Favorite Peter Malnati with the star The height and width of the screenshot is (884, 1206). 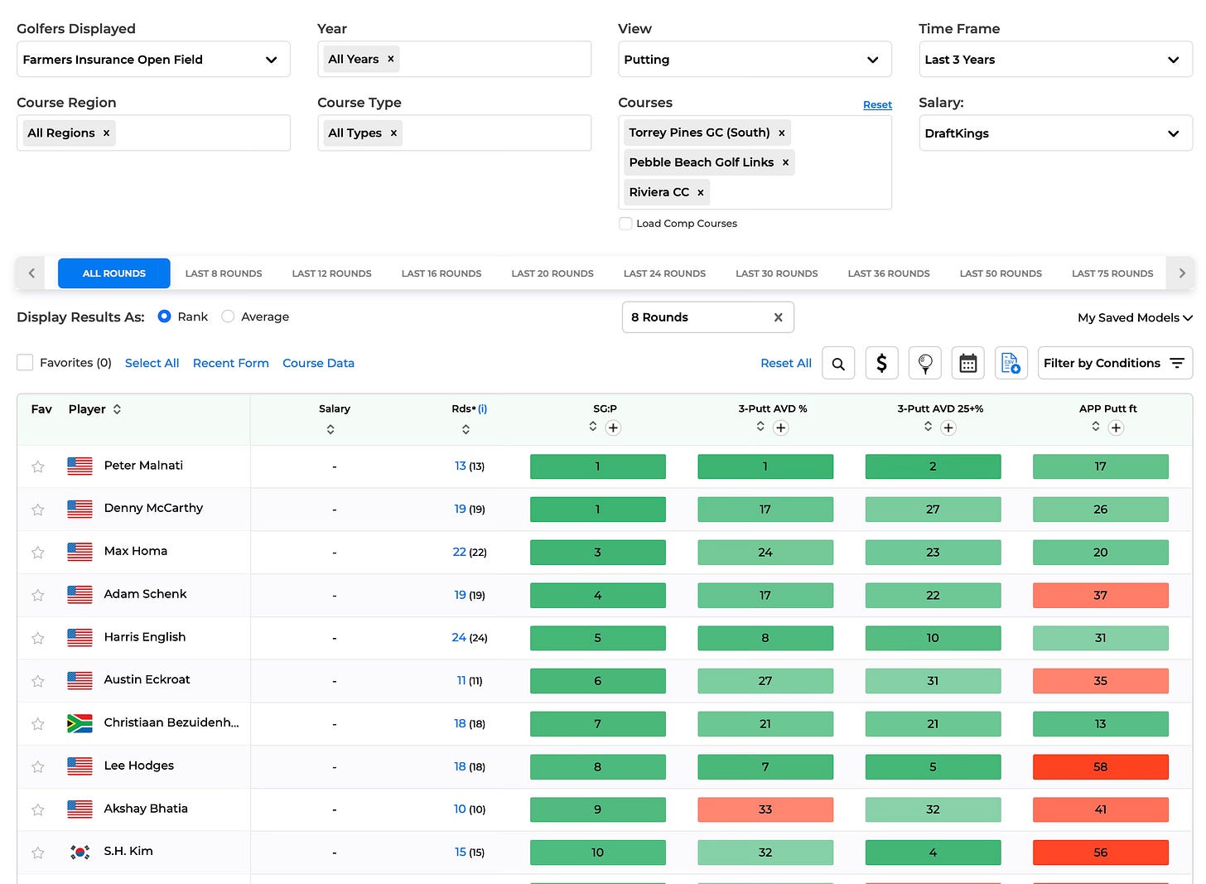click(38, 466)
